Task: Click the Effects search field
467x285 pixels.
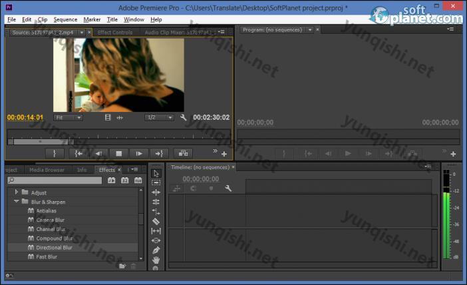Action: 55,180
